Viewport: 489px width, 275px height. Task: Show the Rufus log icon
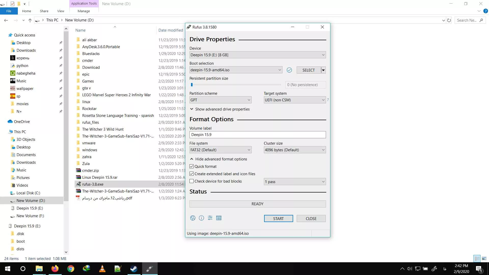tap(219, 218)
